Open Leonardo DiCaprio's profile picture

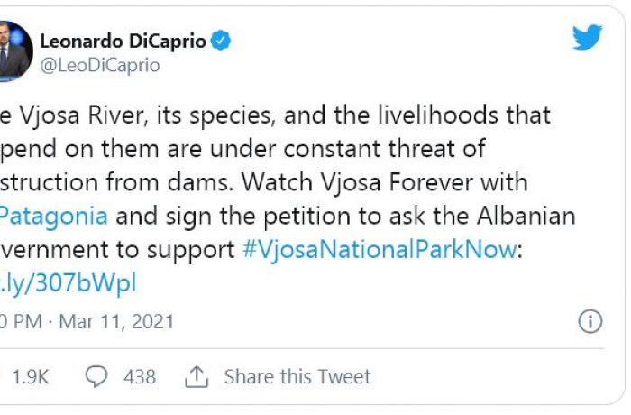(x=16, y=51)
